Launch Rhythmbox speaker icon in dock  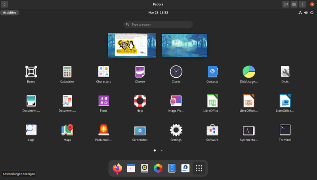[x=145, y=168]
